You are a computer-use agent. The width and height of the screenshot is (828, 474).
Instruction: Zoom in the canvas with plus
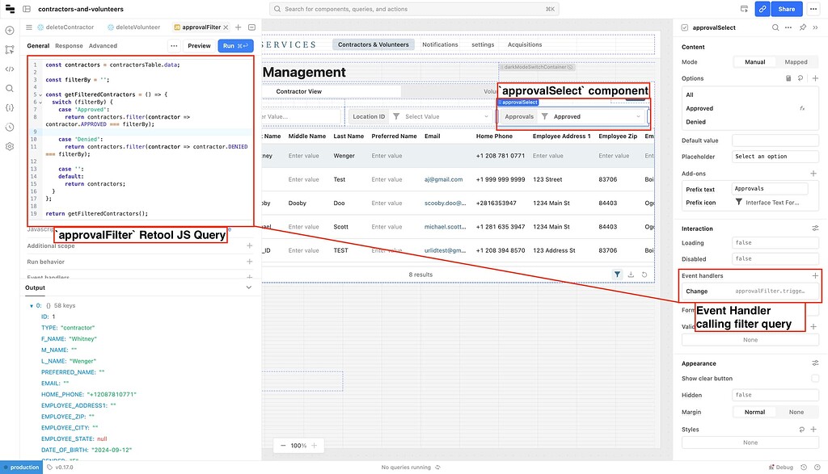[x=315, y=446]
